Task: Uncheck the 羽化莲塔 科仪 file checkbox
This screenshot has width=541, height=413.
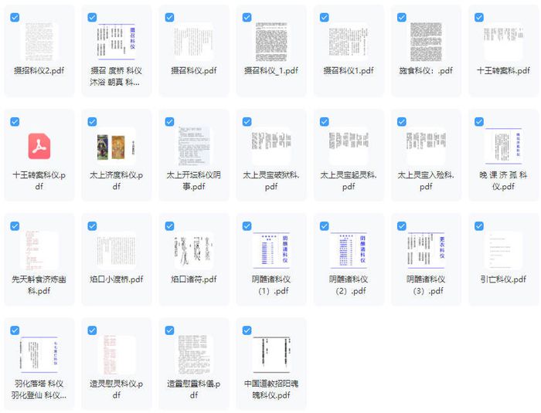Action: pyautogui.click(x=15, y=330)
